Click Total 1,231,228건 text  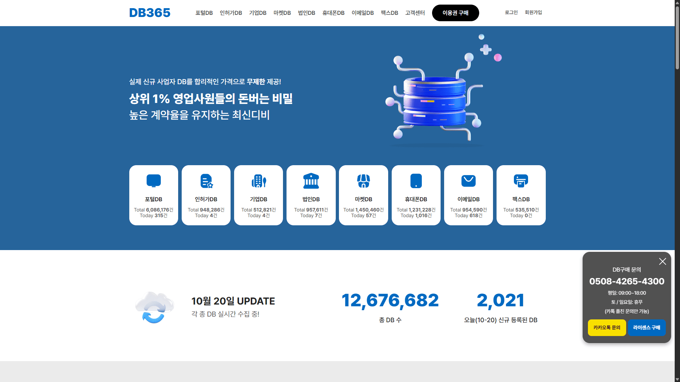click(x=416, y=210)
